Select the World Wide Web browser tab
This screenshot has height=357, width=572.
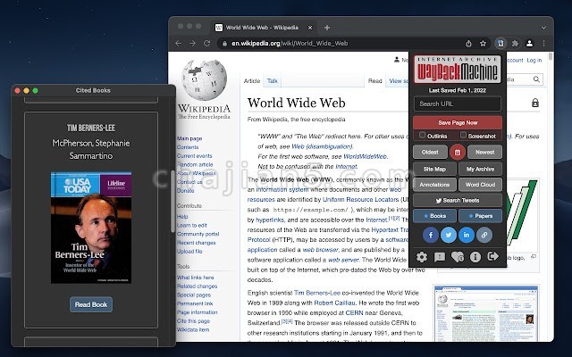click(x=265, y=28)
